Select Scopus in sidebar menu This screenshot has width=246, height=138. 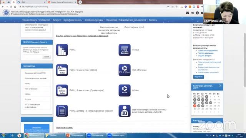28,99
